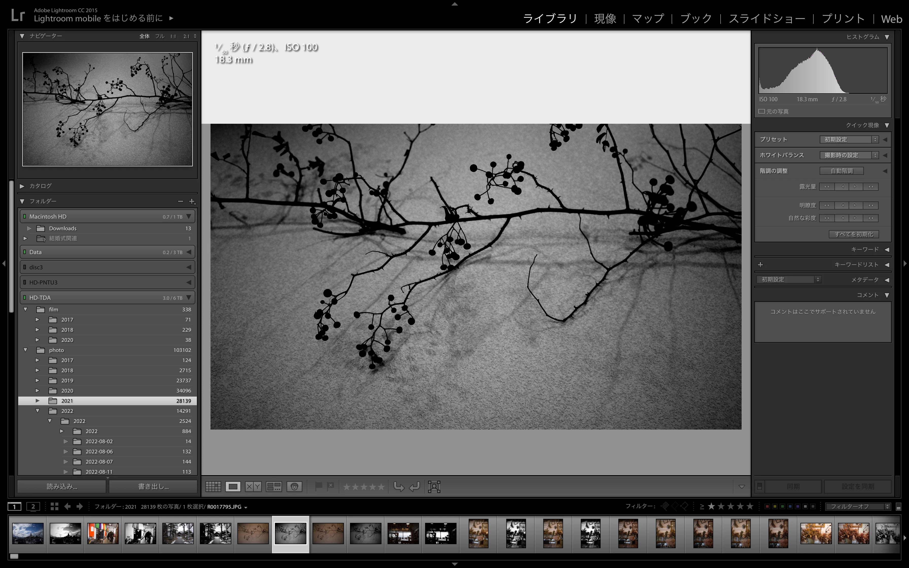The height and width of the screenshot is (568, 909).
Task: Open People face view
Action: click(x=294, y=487)
